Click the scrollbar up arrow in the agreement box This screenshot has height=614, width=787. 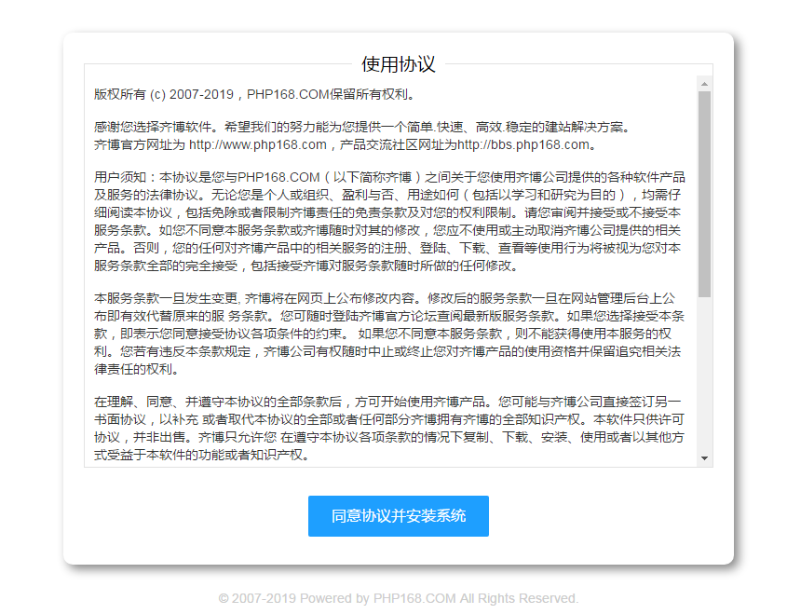[x=704, y=84]
